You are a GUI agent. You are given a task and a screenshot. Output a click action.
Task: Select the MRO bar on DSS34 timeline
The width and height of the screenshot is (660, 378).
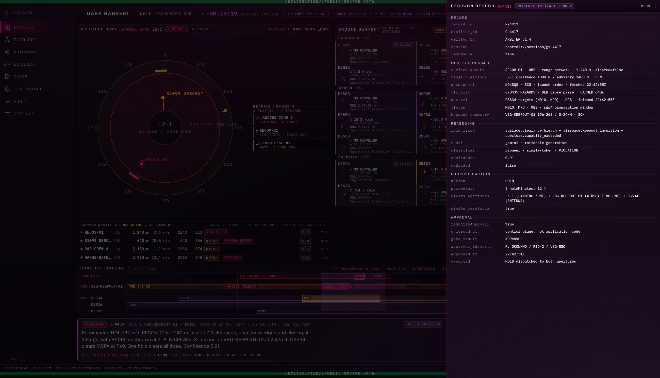tap(341, 298)
